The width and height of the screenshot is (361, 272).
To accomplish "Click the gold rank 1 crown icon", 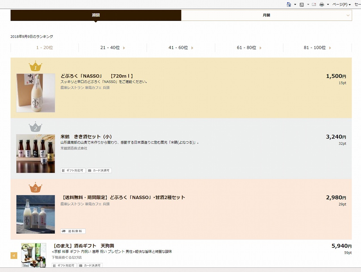I will pos(36,66).
